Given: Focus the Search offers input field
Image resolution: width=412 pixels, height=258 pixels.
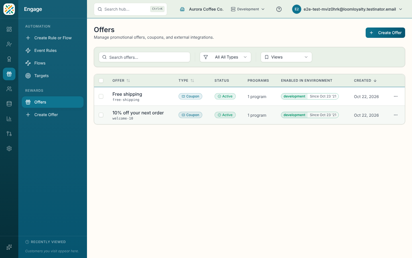Looking at the screenshot, I should (144, 57).
